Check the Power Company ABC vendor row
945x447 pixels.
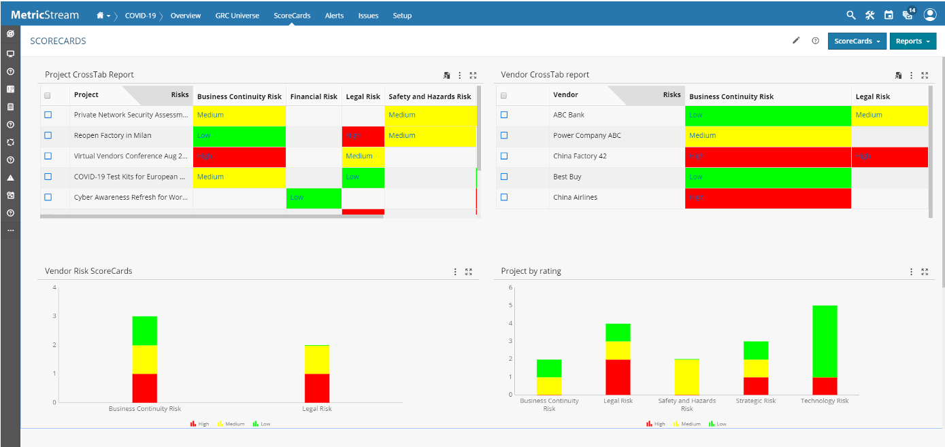coord(504,135)
